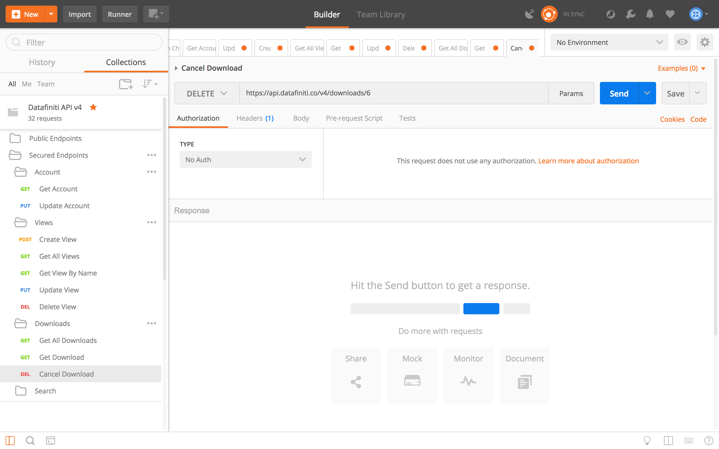Open the No Environment dropdown
The height and width of the screenshot is (449, 719).
(x=609, y=42)
